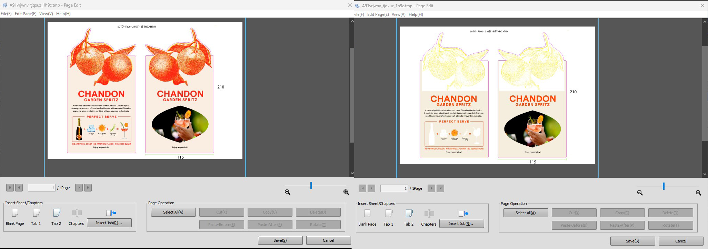Viewport: 708px width, 249px height.
Task: Click Insert Job button in left window
Action: point(109,223)
